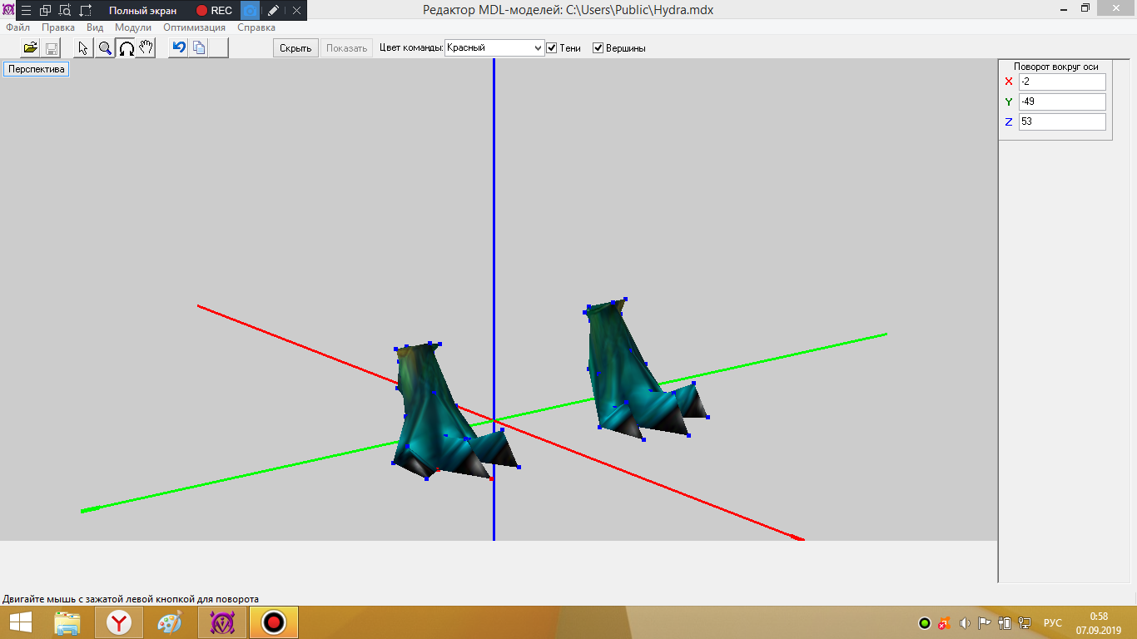Open Yandex Browser from the taskbar
Viewport: 1137px width, 639px height.
(119, 622)
